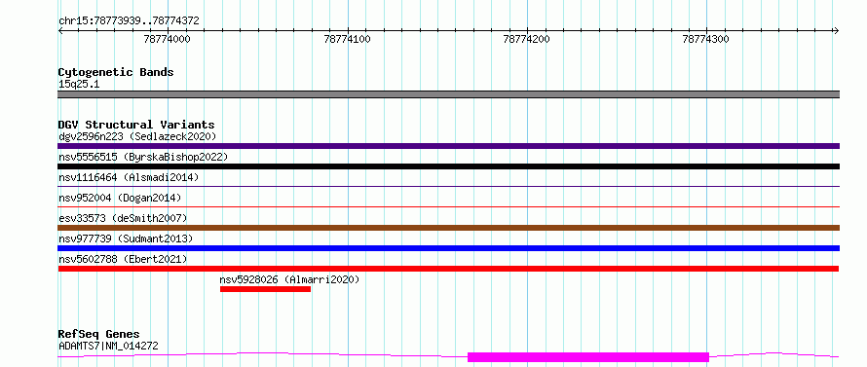The width and height of the screenshot is (867, 367).
Task: Click the nsv1116464 thin purple variant line
Action: click(x=448, y=187)
